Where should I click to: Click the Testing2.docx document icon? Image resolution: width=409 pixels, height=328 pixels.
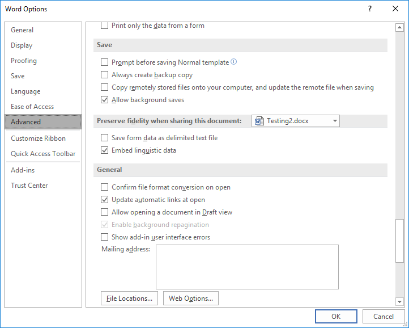coord(259,121)
